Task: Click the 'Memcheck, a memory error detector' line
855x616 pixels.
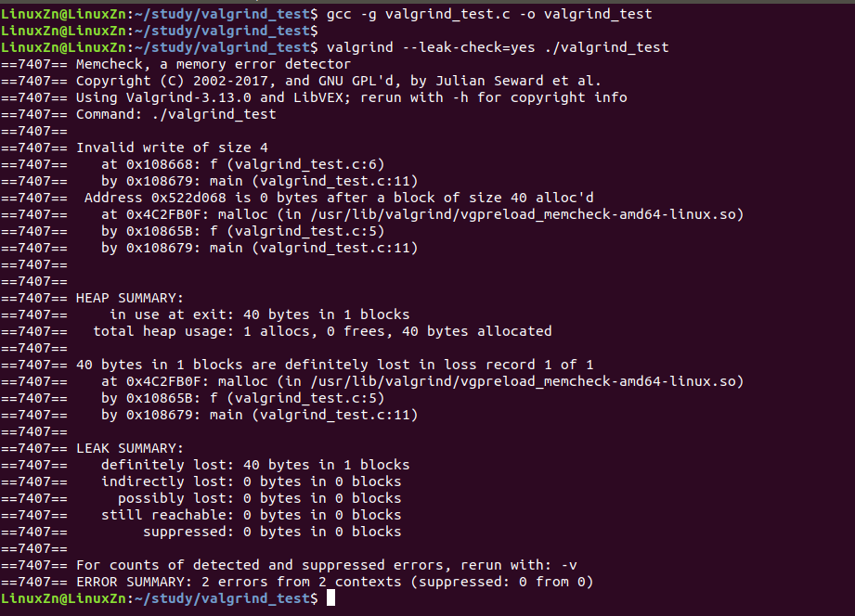Action: [214, 64]
